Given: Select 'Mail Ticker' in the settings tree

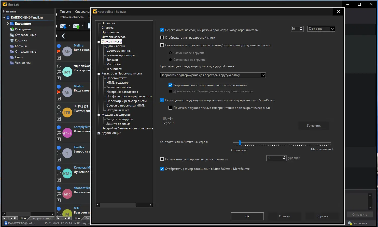Looking at the screenshot, I should click(x=114, y=64).
